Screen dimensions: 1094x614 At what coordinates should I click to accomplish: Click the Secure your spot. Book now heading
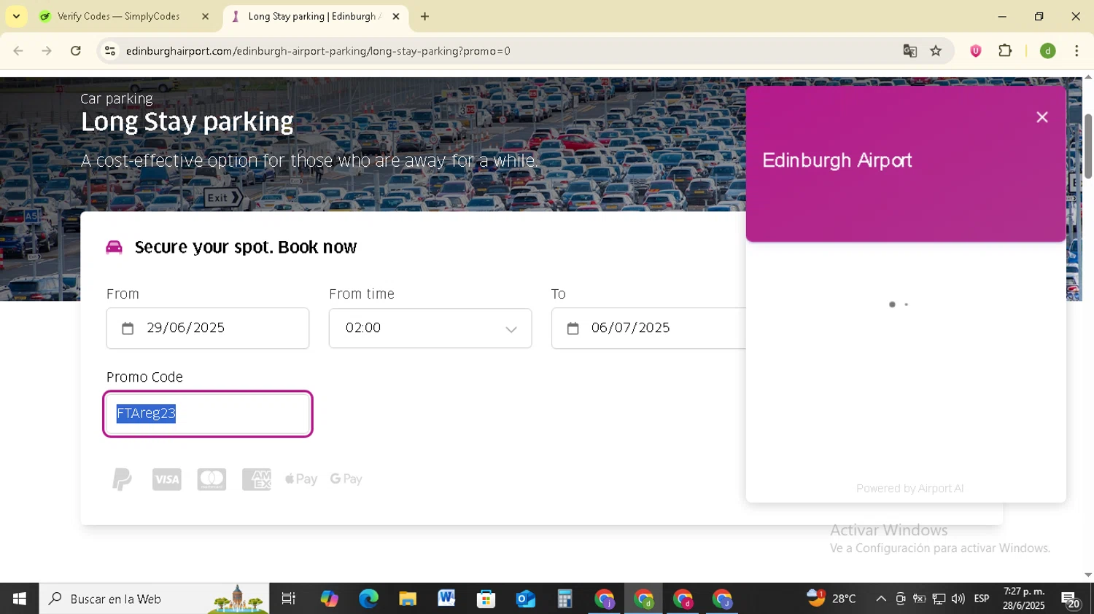246,247
